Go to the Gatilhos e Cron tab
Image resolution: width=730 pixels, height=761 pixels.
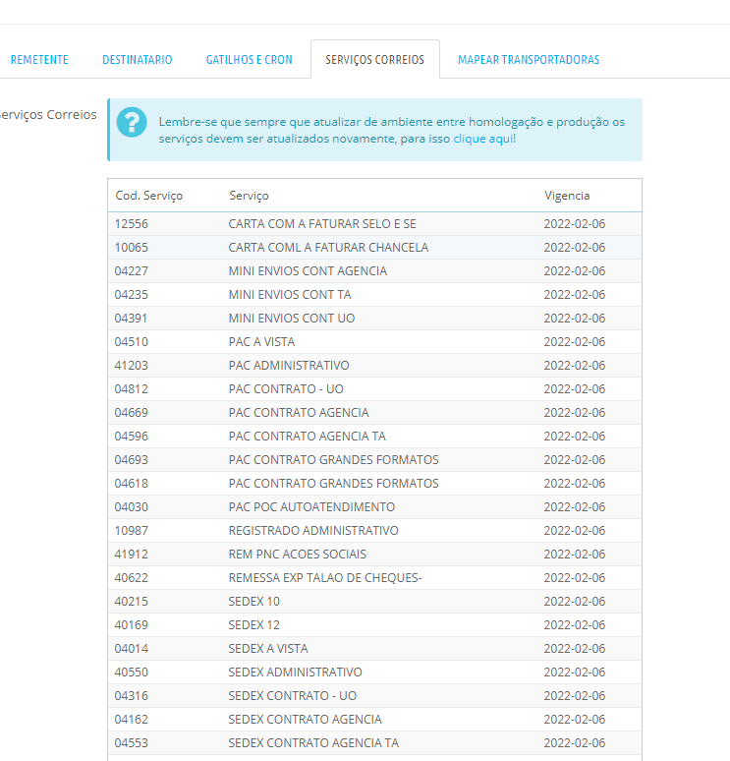point(249,60)
